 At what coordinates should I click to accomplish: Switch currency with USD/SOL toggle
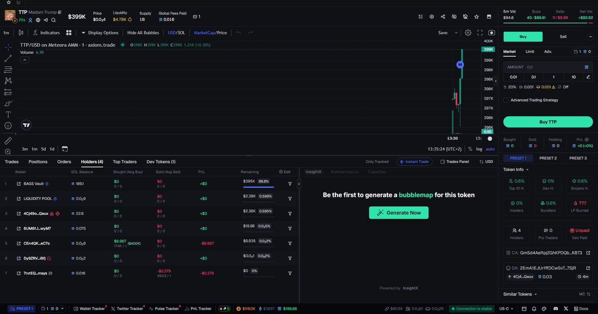click(x=176, y=33)
